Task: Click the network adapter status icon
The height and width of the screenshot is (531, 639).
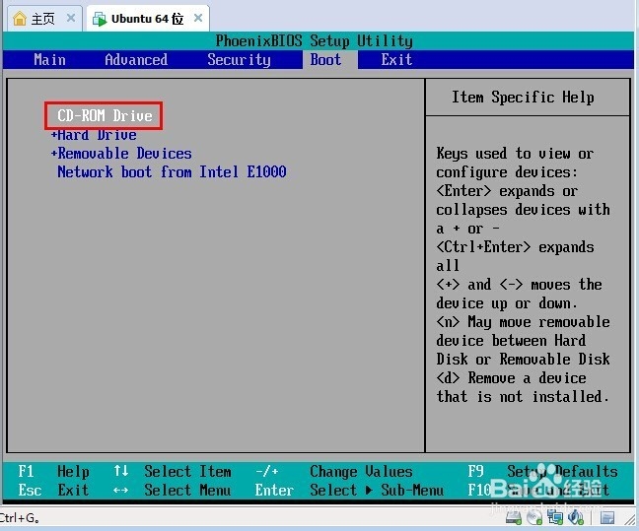Action: coord(554,518)
